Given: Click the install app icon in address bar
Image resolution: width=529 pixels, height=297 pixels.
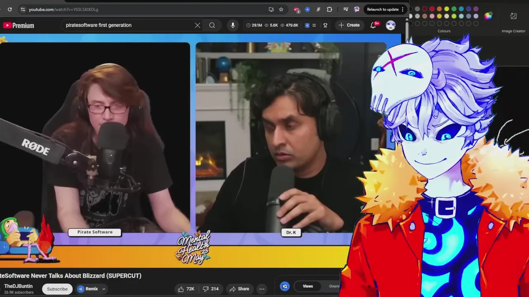Looking at the screenshot, I should [271, 9].
